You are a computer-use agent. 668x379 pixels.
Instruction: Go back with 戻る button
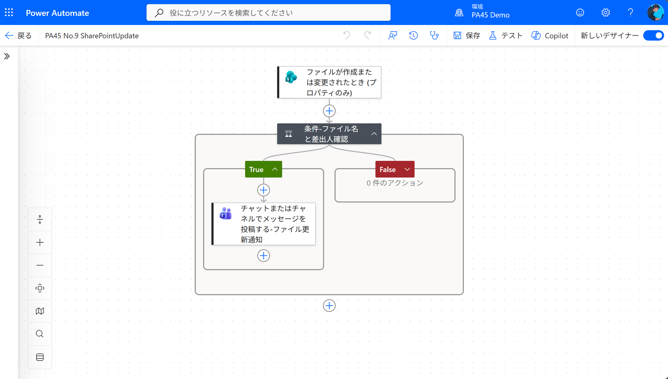pos(18,35)
